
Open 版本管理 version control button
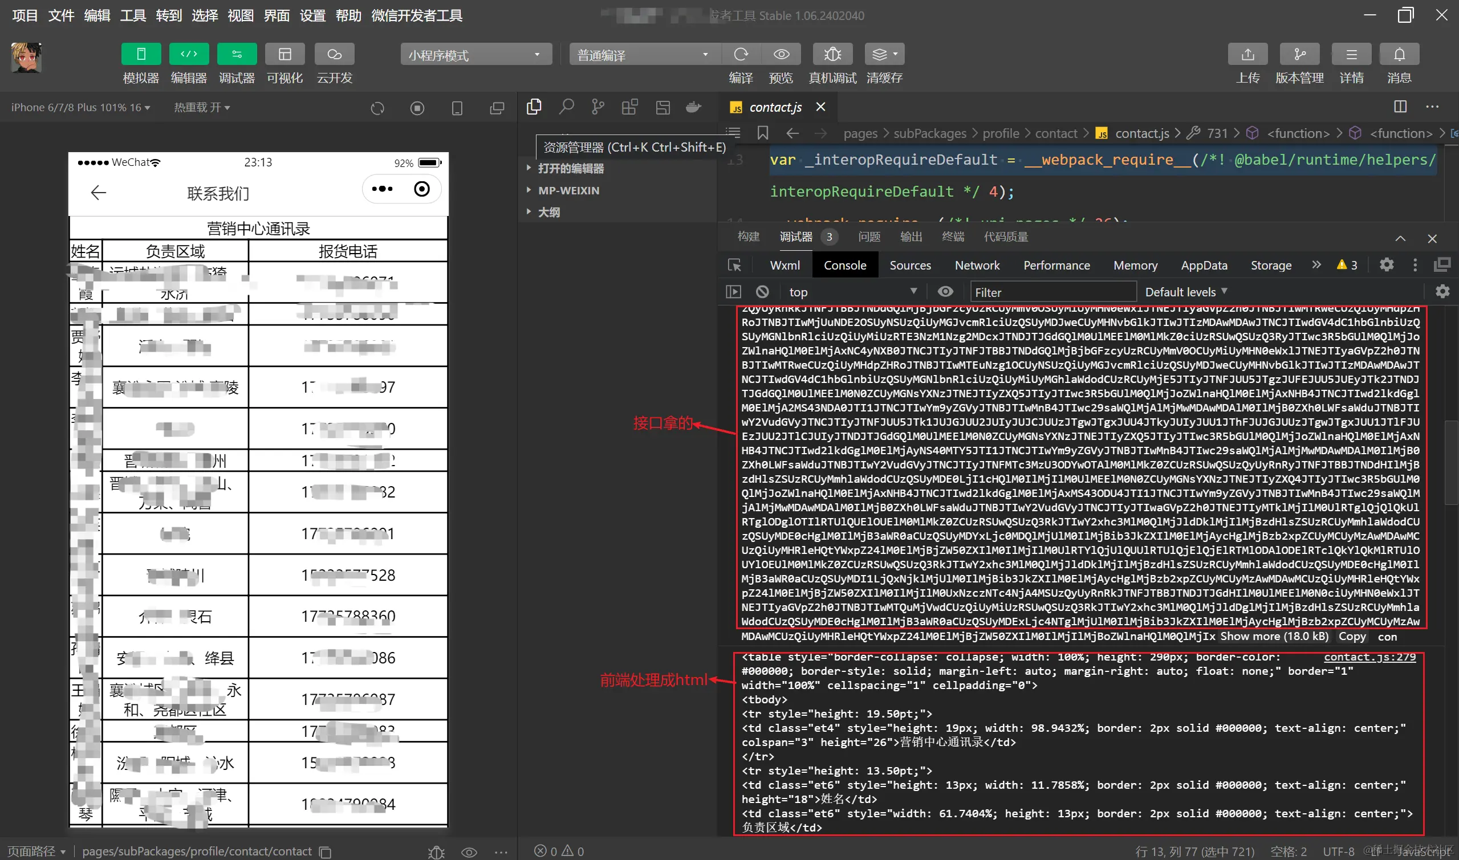[x=1299, y=55]
